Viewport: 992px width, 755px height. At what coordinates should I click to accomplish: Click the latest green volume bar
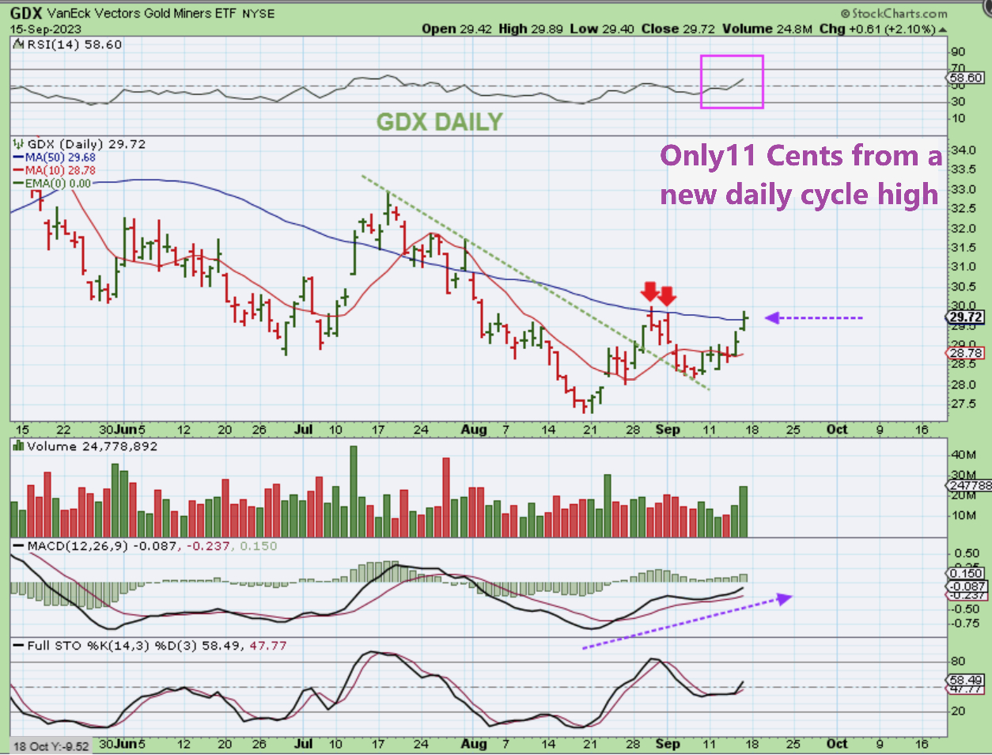tap(743, 511)
